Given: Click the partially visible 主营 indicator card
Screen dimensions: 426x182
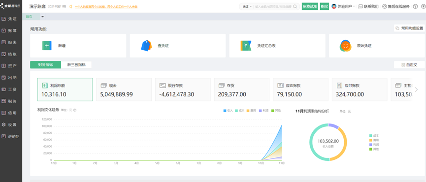Looking at the screenshot, I should (x=401, y=90).
